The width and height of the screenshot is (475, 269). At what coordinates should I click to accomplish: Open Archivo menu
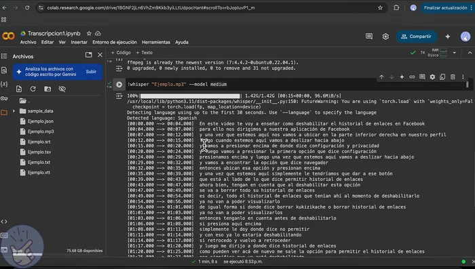[x=28, y=43]
